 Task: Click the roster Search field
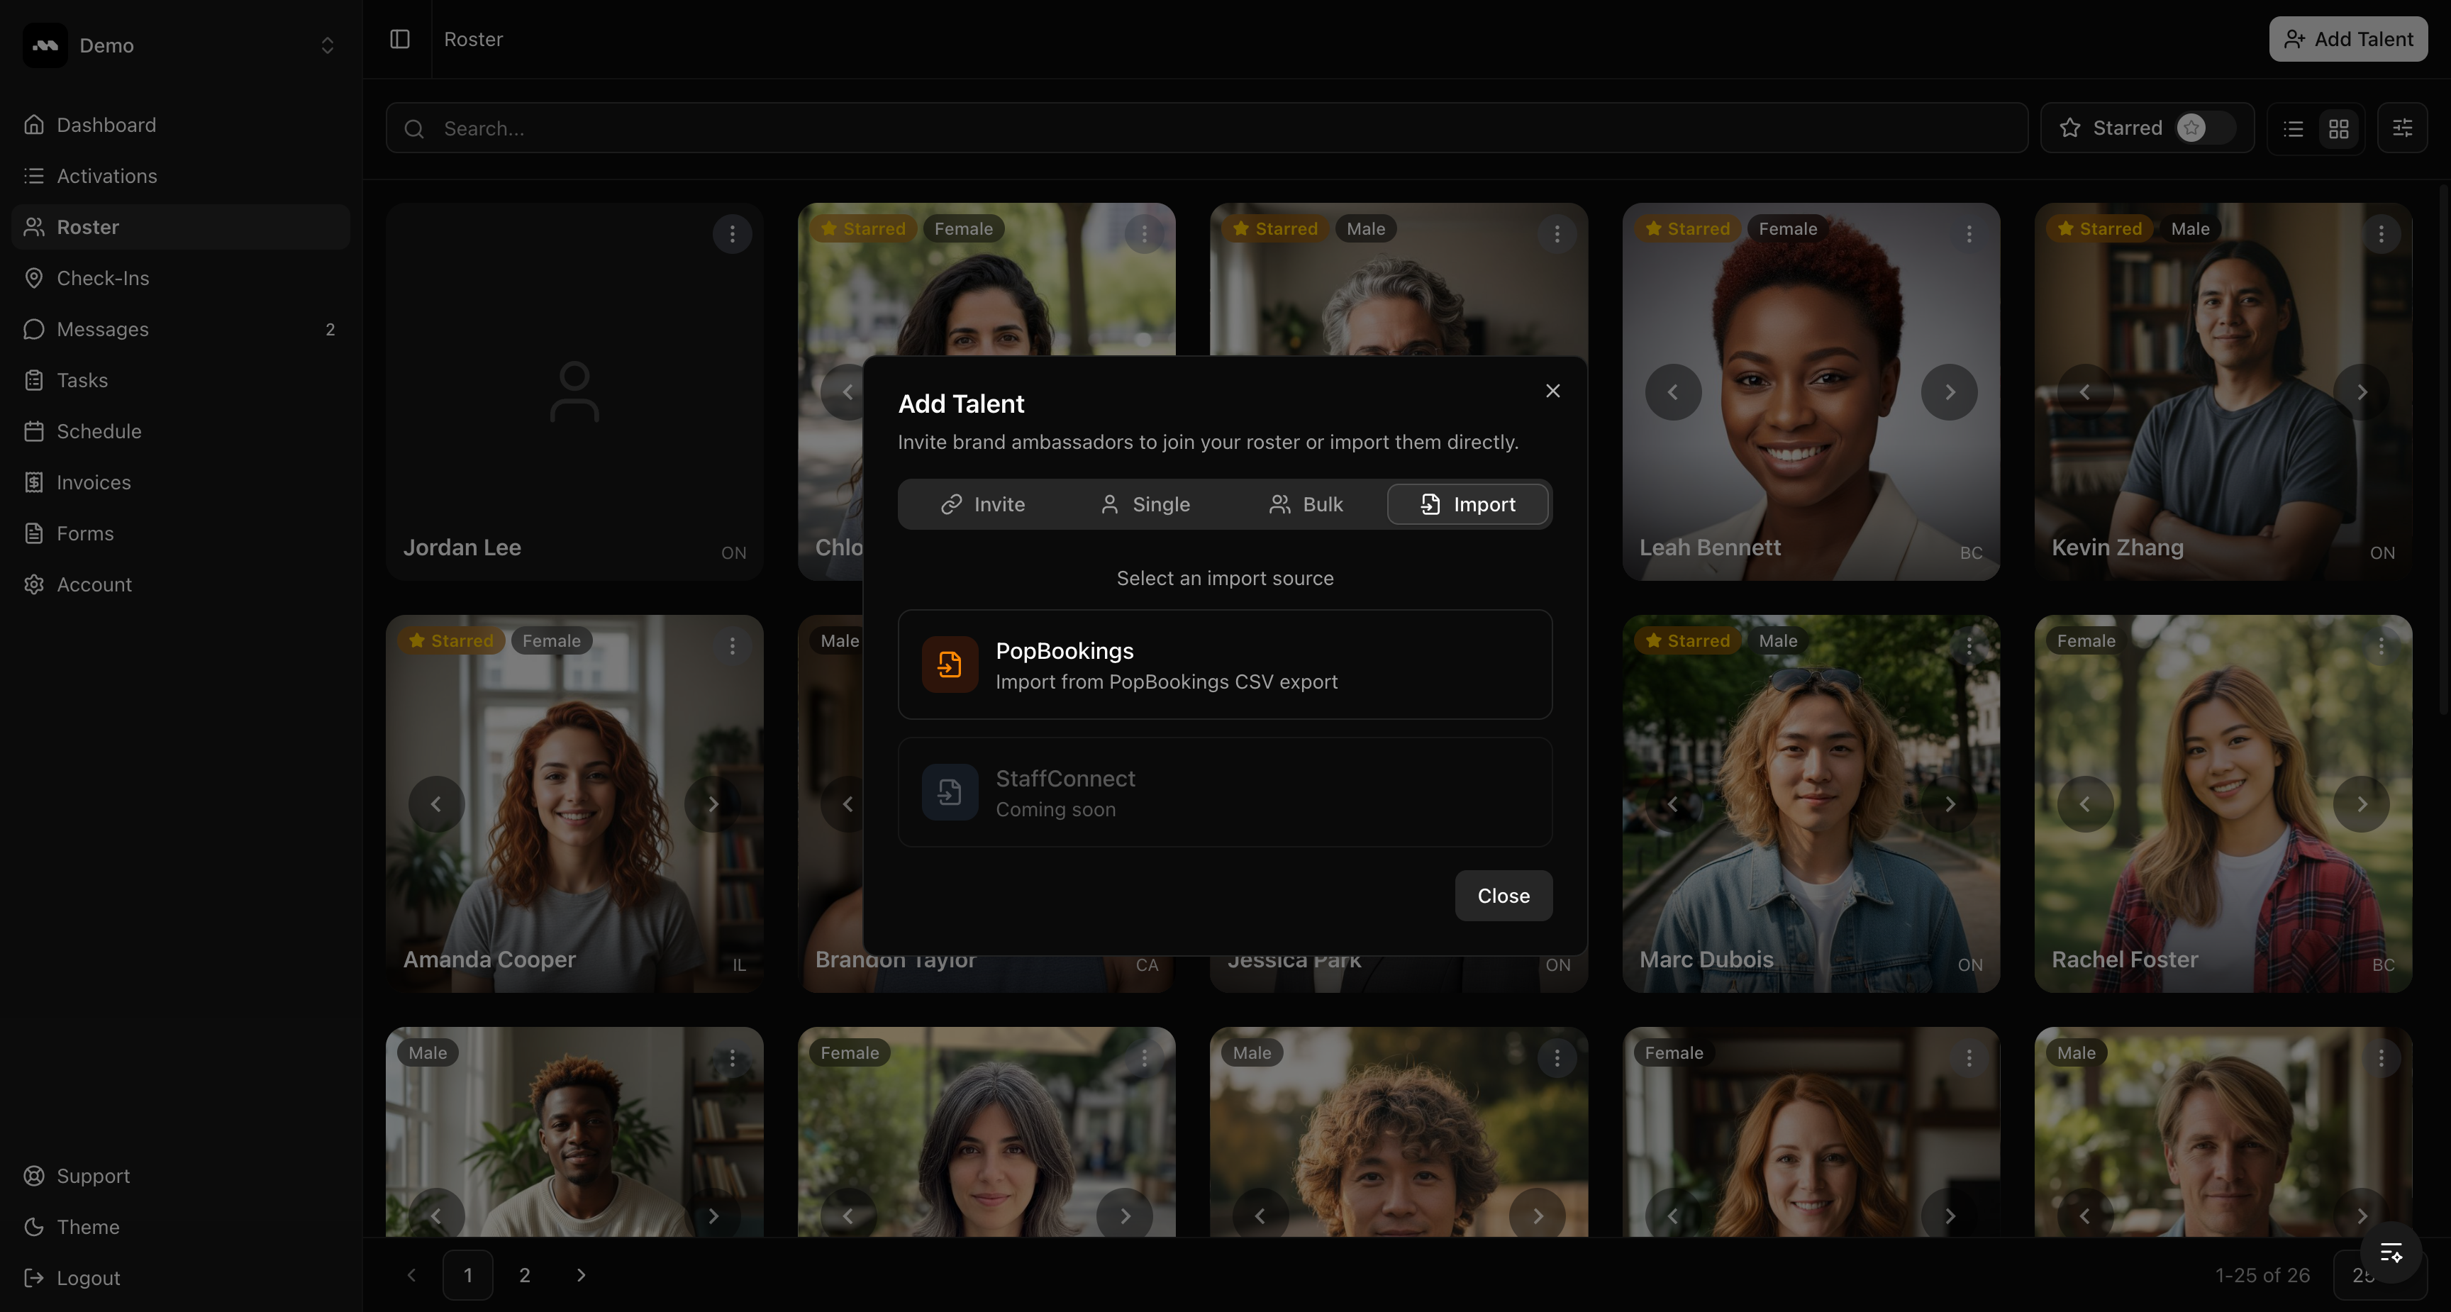click(1206, 128)
